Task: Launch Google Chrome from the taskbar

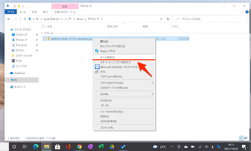Action: click(x=79, y=147)
